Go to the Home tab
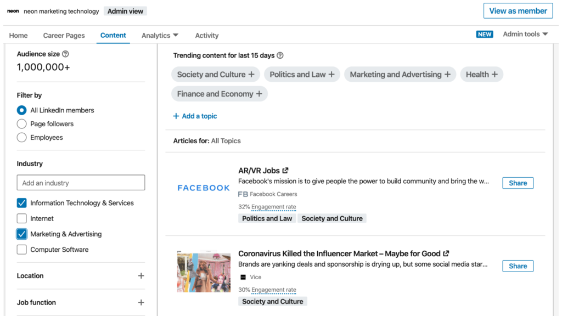Viewport: 562px width, 316px height. [18, 36]
